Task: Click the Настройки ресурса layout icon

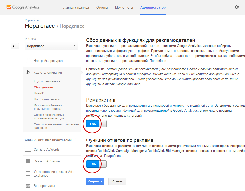Action: [28, 61]
